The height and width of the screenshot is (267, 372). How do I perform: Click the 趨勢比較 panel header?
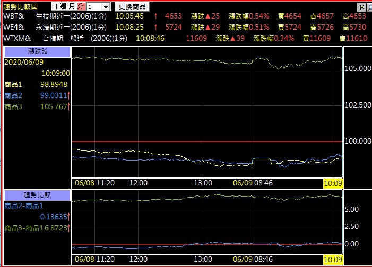click(38, 195)
